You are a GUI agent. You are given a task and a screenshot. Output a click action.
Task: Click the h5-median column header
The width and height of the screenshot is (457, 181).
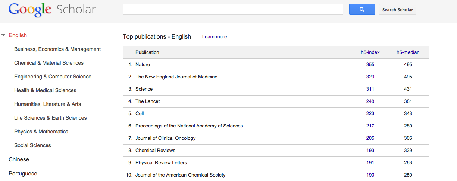(408, 52)
